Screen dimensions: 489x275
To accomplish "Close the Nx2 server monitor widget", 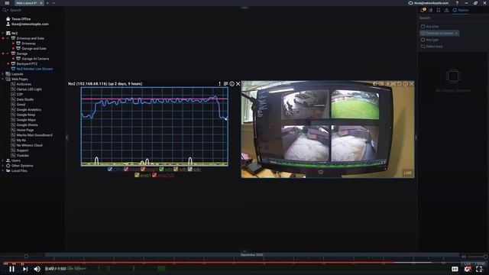I will 238,84.
